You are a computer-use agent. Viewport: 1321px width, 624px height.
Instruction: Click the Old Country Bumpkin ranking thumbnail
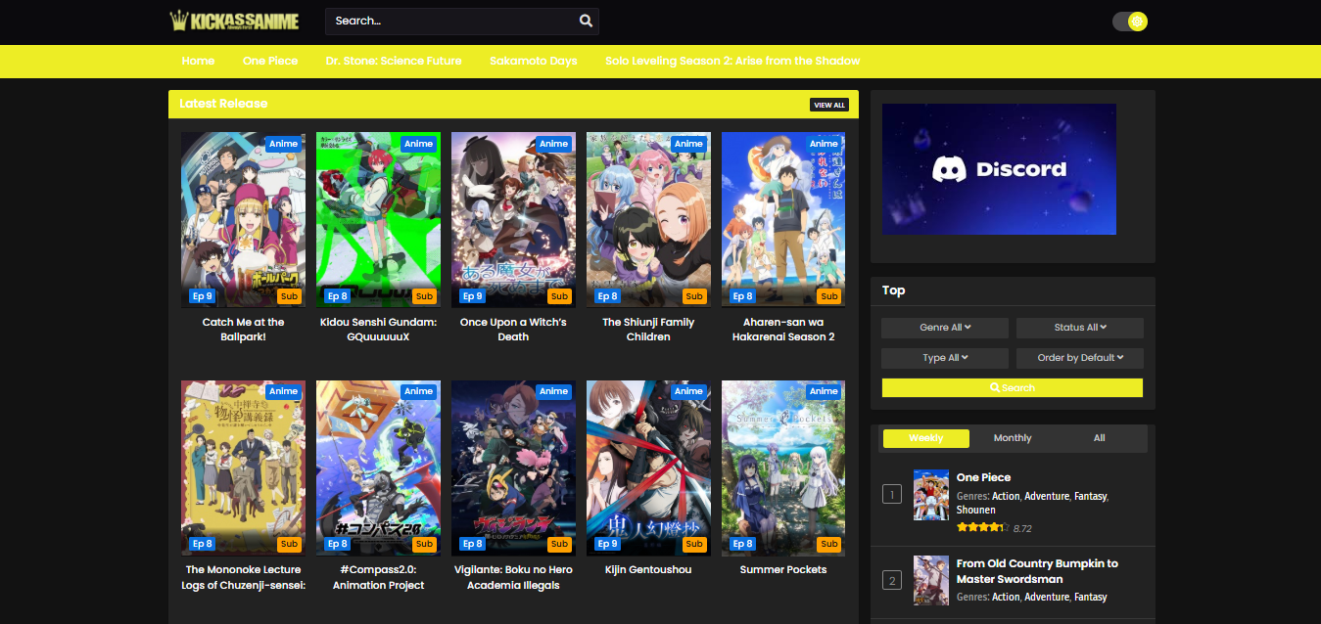pyautogui.click(x=931, y=581)
